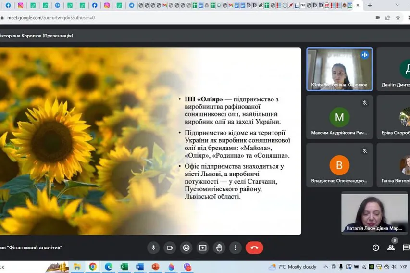
Task: Select Максим Андрійович participant tile
Action: 339,117
